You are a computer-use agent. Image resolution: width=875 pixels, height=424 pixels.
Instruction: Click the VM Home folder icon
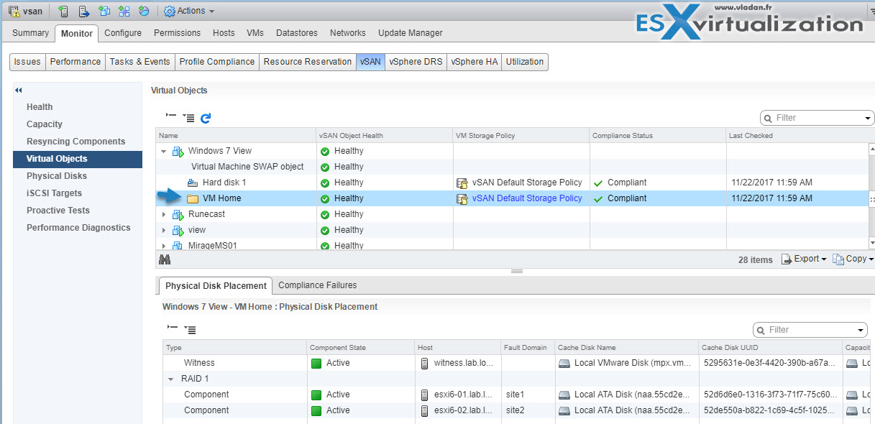pyautogui.click(x=193, y=198)
